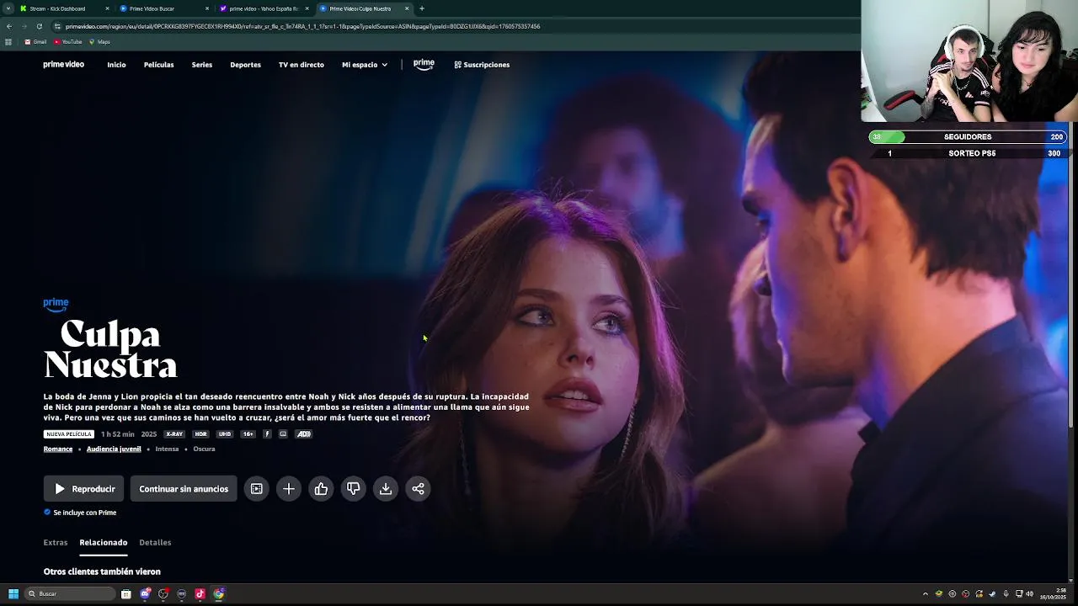Click the HDR badge
The height and width of the screenshot is (606, 1078).
[200, 434]
